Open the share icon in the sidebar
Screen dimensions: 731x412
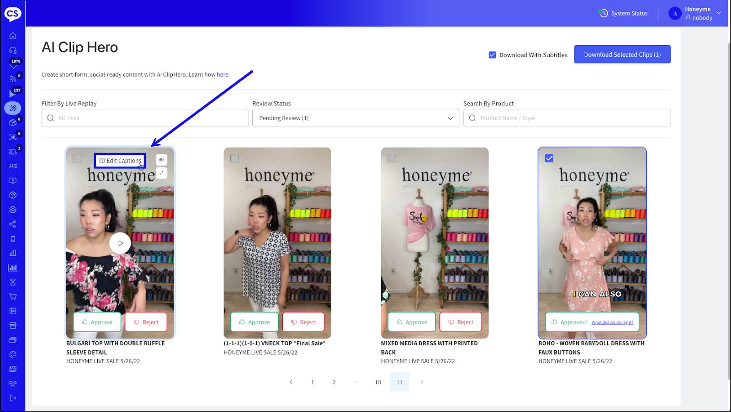[x=13, y=224]
